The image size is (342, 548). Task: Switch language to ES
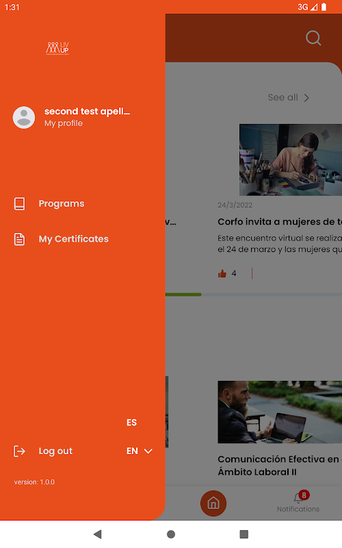tap(131, 423)
